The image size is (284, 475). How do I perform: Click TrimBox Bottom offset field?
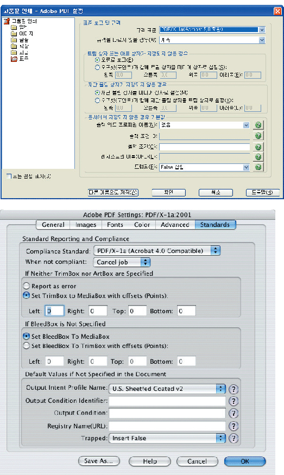(186, 311)
